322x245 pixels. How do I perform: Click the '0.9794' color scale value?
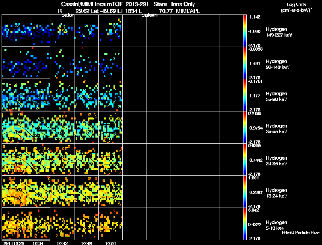pyautogui.click(x=256, y=128)
